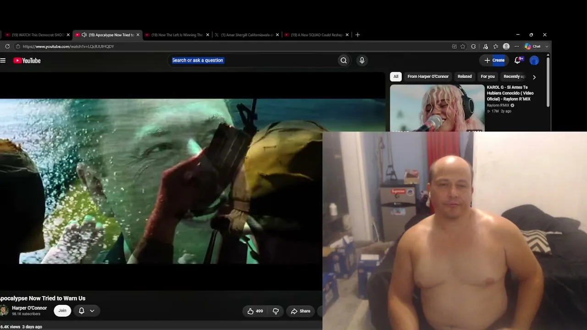View site information lock icon

pyautogui.click(x=18, y=46)
